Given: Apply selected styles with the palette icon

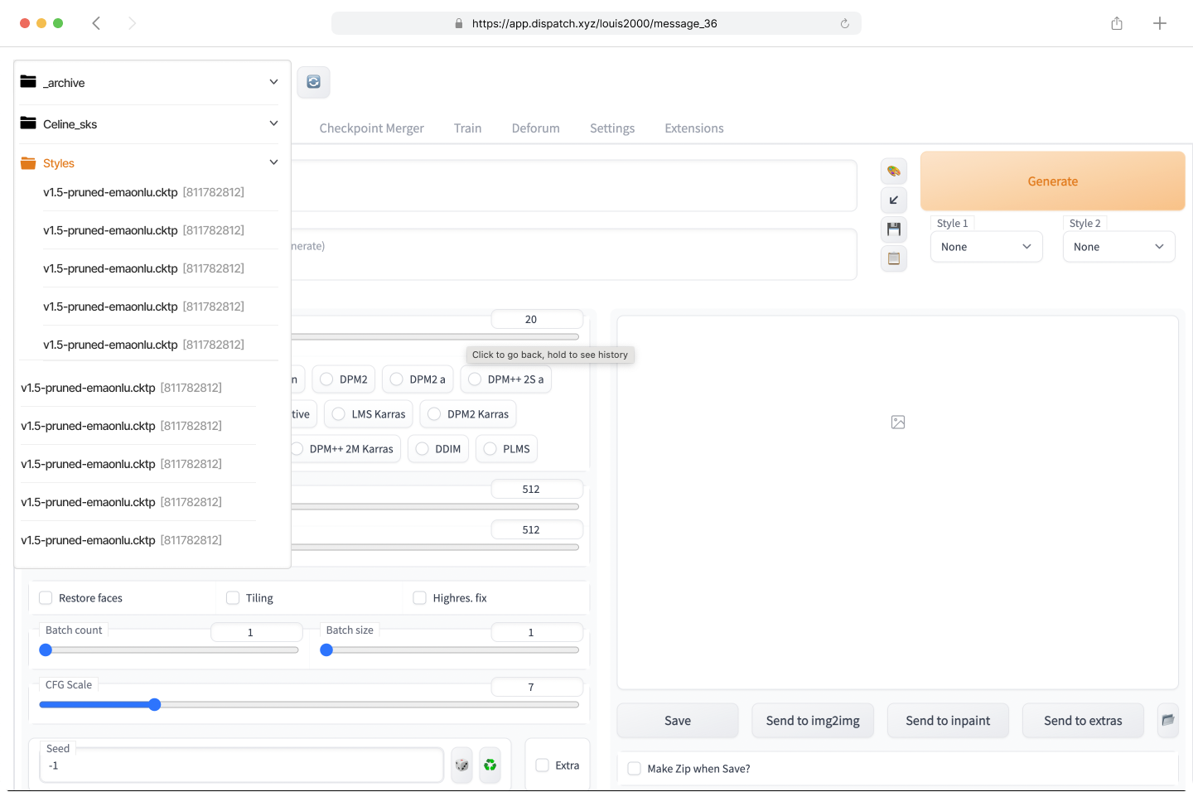Looking at the screenshot, I should [894, 171].
